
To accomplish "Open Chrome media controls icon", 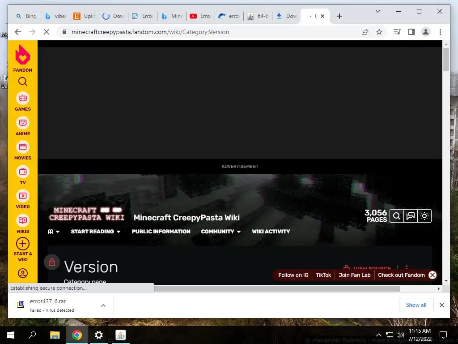I will coord(397,32).
